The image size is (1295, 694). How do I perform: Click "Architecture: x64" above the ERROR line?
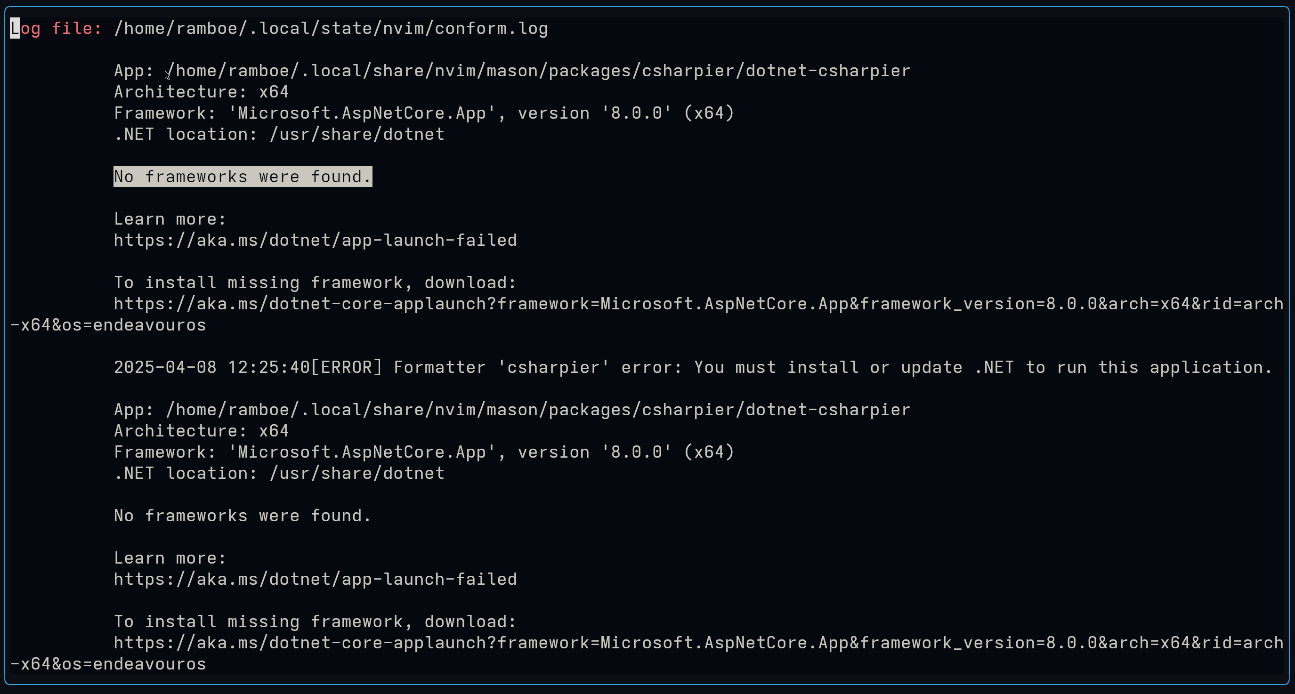pyautogui.click(x=201, y=92)
